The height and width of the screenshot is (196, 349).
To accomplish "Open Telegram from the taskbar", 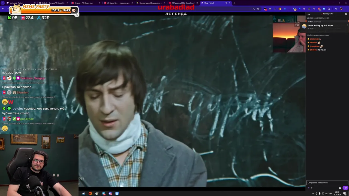I will (104, 194).
